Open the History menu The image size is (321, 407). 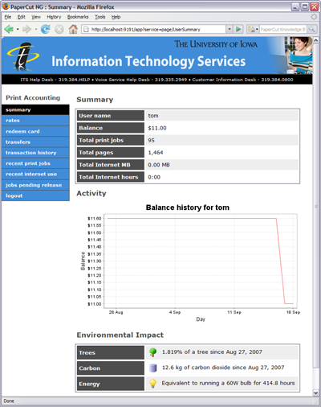tap(54, 17)
